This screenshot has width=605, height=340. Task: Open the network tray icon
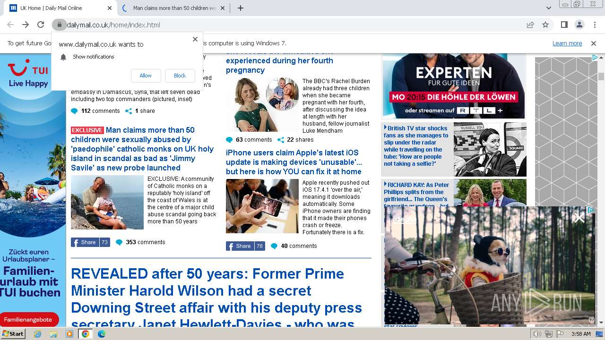(549, 334)
